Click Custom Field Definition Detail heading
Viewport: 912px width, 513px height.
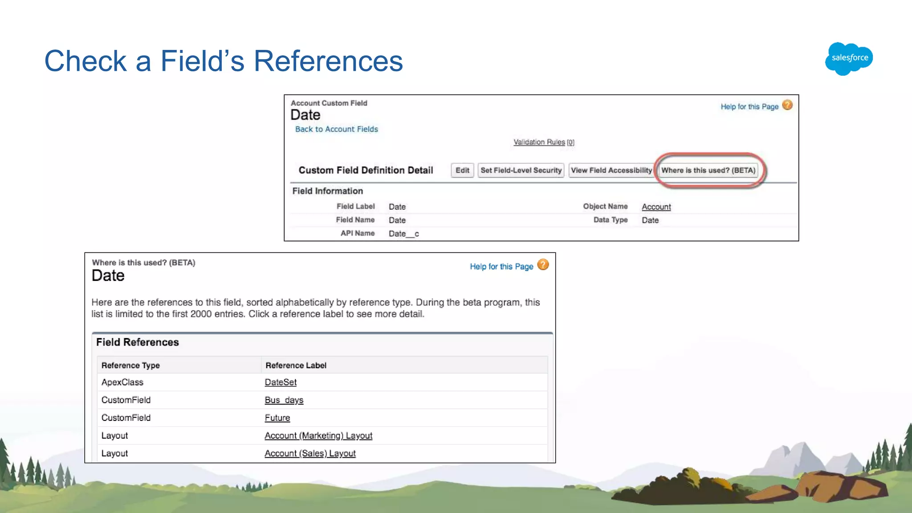[366, 170]
